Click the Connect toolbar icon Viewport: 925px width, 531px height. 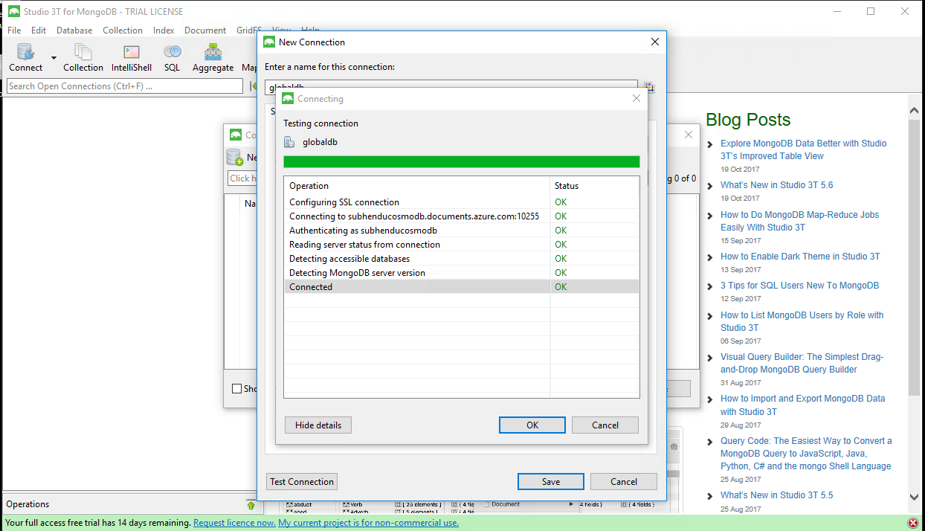click(x=25, y=57)
